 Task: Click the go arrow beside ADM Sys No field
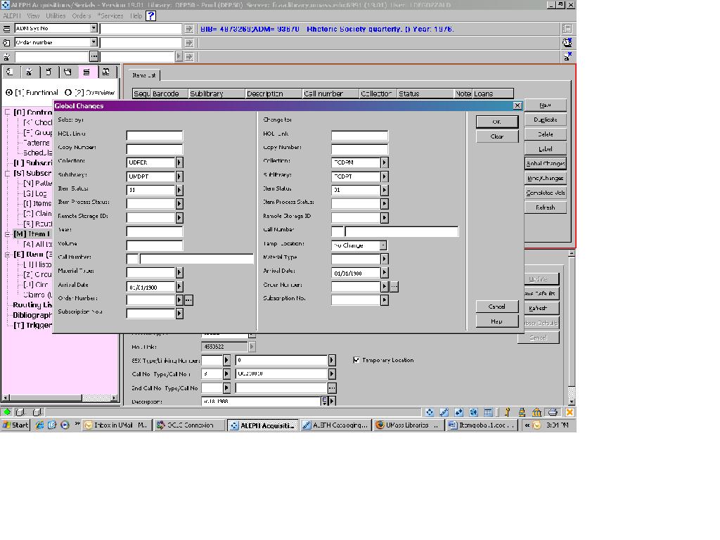coord(189,29)
